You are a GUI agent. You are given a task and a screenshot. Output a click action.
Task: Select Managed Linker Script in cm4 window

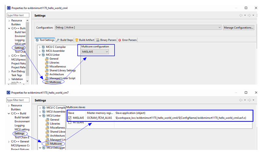click(x=62, y=78)
